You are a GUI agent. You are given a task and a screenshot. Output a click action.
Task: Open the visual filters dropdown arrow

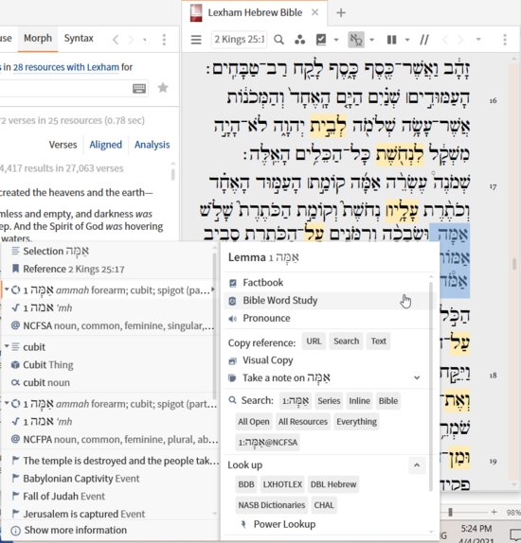336,40
